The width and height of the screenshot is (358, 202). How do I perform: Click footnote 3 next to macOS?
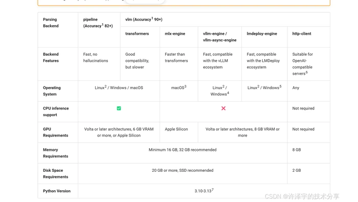coord(185,86)
